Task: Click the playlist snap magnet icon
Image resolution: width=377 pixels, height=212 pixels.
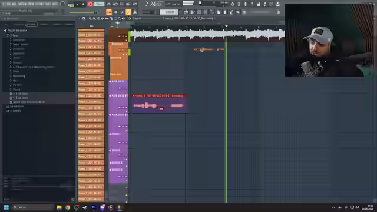Action: point(84,18)
